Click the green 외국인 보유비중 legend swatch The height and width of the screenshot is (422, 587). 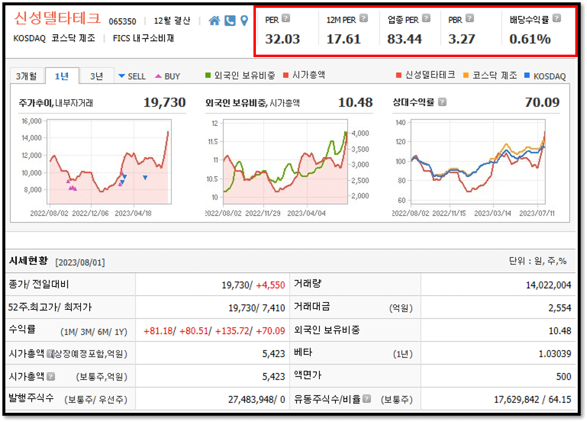(x=208, y=76)
